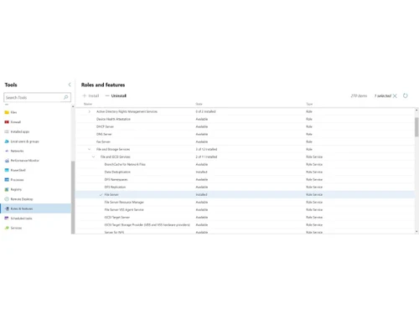Image resolution: width=419 pixels, height=314 pixels.
Task: Select the Fax Server row
Action: pos(245,142)
